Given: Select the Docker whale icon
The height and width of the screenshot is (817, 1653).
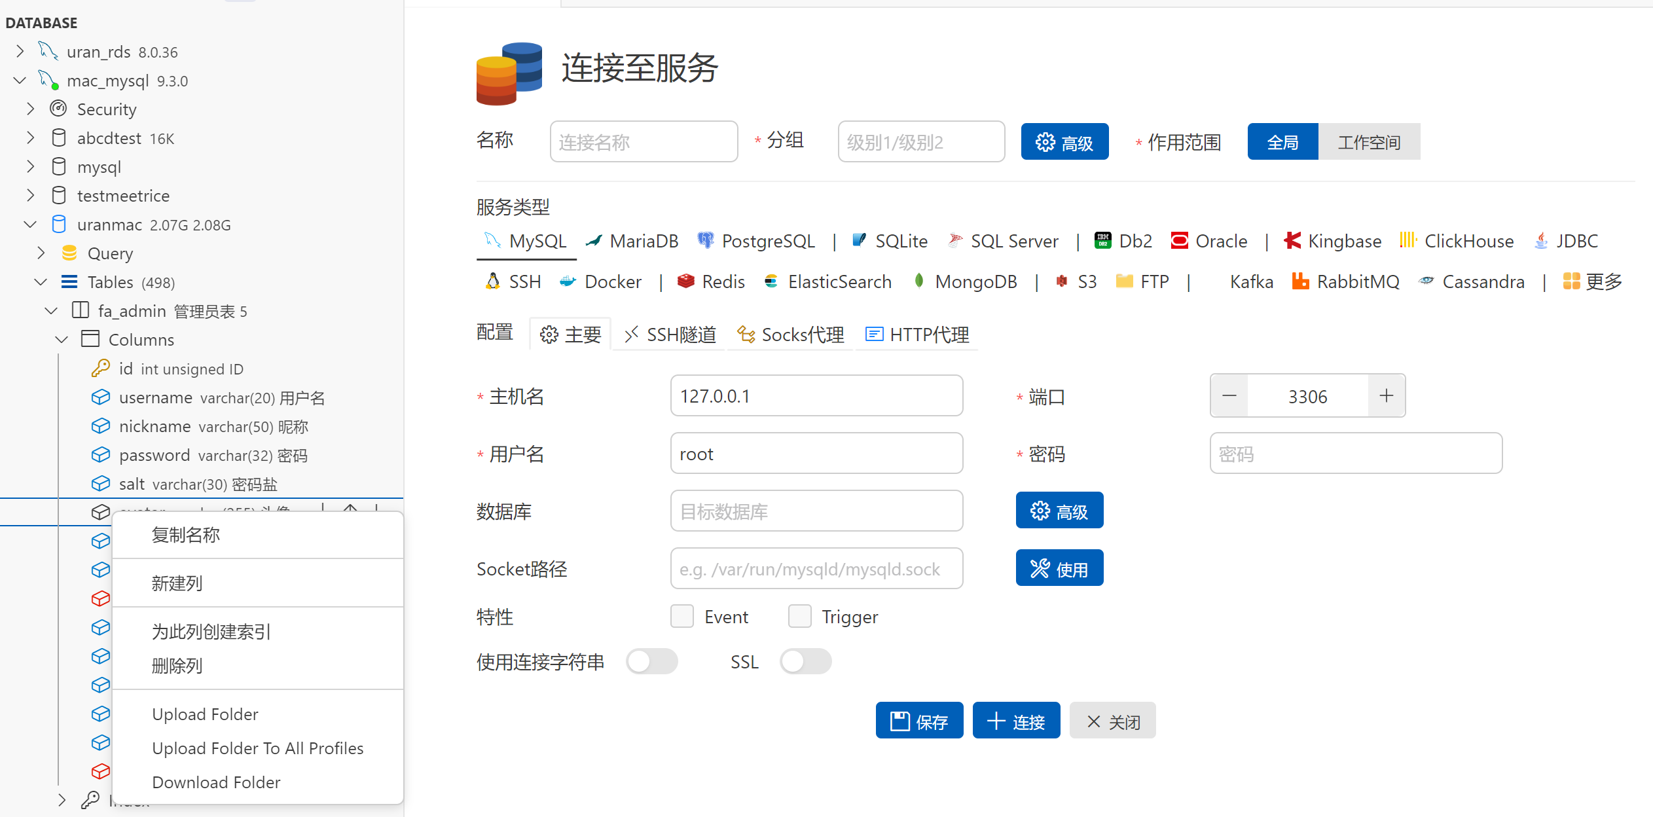Looking at the screenshot, I should pos(568,281).
